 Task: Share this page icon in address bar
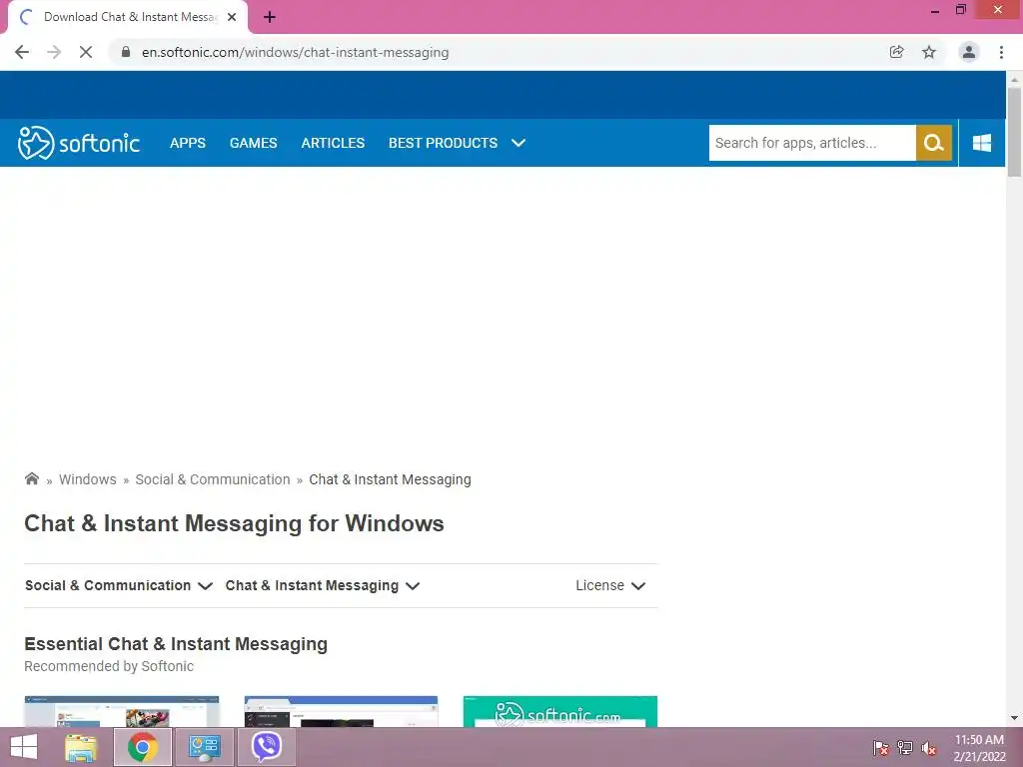tap(896, 52)
